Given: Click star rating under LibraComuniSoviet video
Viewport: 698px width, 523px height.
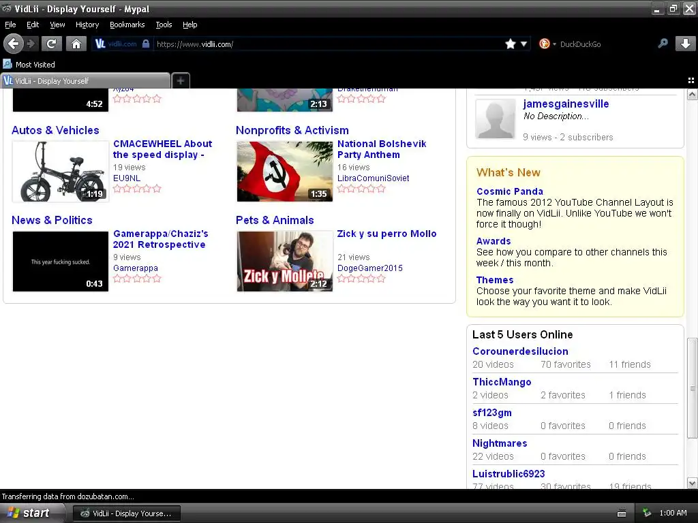Looking at the screenshot, I should click(x=361, y=189).
